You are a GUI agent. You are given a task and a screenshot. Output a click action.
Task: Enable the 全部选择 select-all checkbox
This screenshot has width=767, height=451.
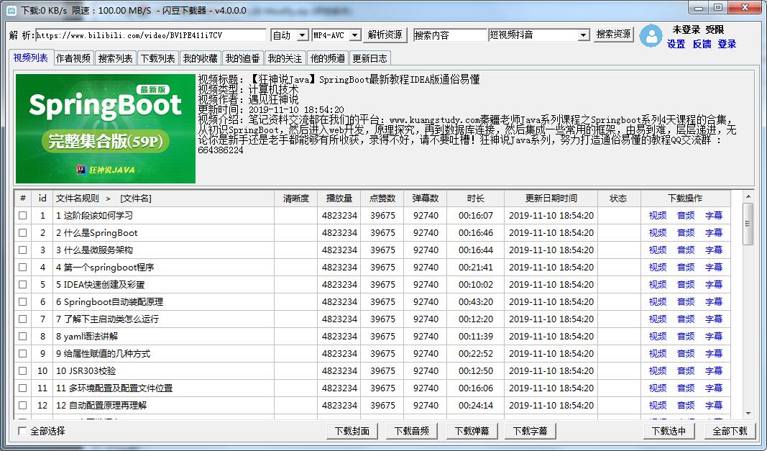(x=23, y=431)
